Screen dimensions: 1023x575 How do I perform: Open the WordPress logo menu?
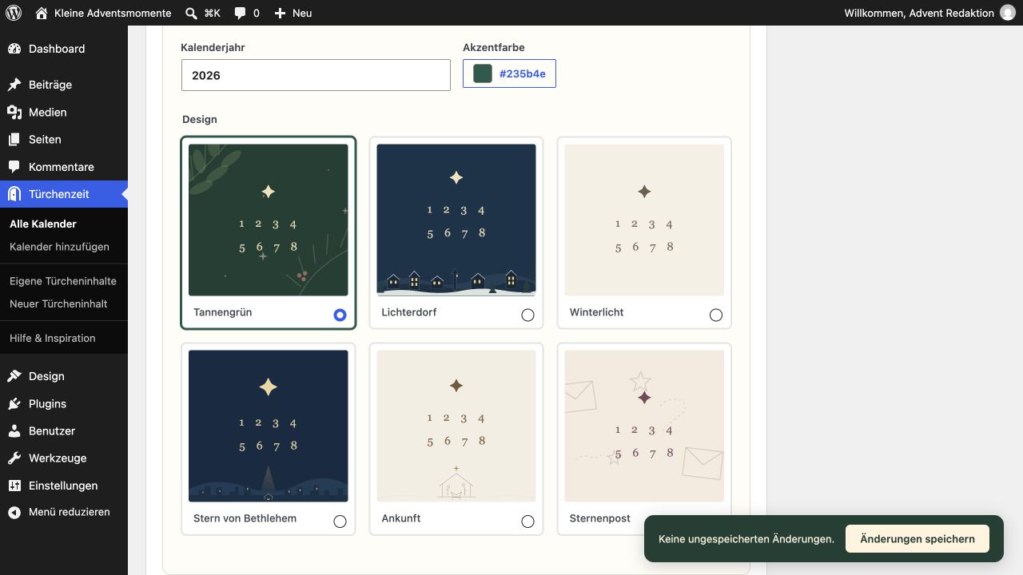coord(14,13)
